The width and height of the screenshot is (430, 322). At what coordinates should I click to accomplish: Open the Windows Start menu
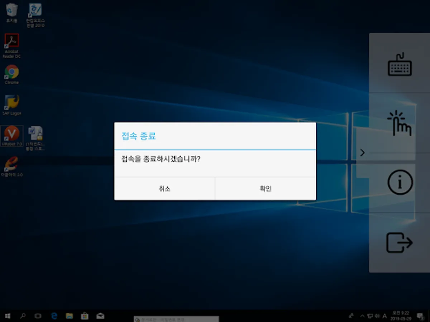coord(7,316)
